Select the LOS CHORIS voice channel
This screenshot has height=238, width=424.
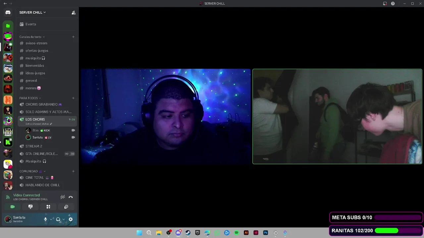click(35, 119)
